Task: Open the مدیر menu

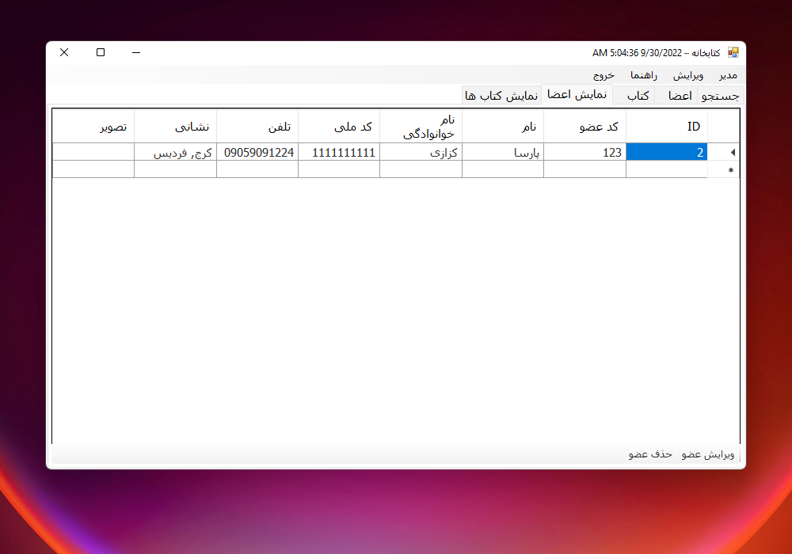Action: (x=728, y=74)
